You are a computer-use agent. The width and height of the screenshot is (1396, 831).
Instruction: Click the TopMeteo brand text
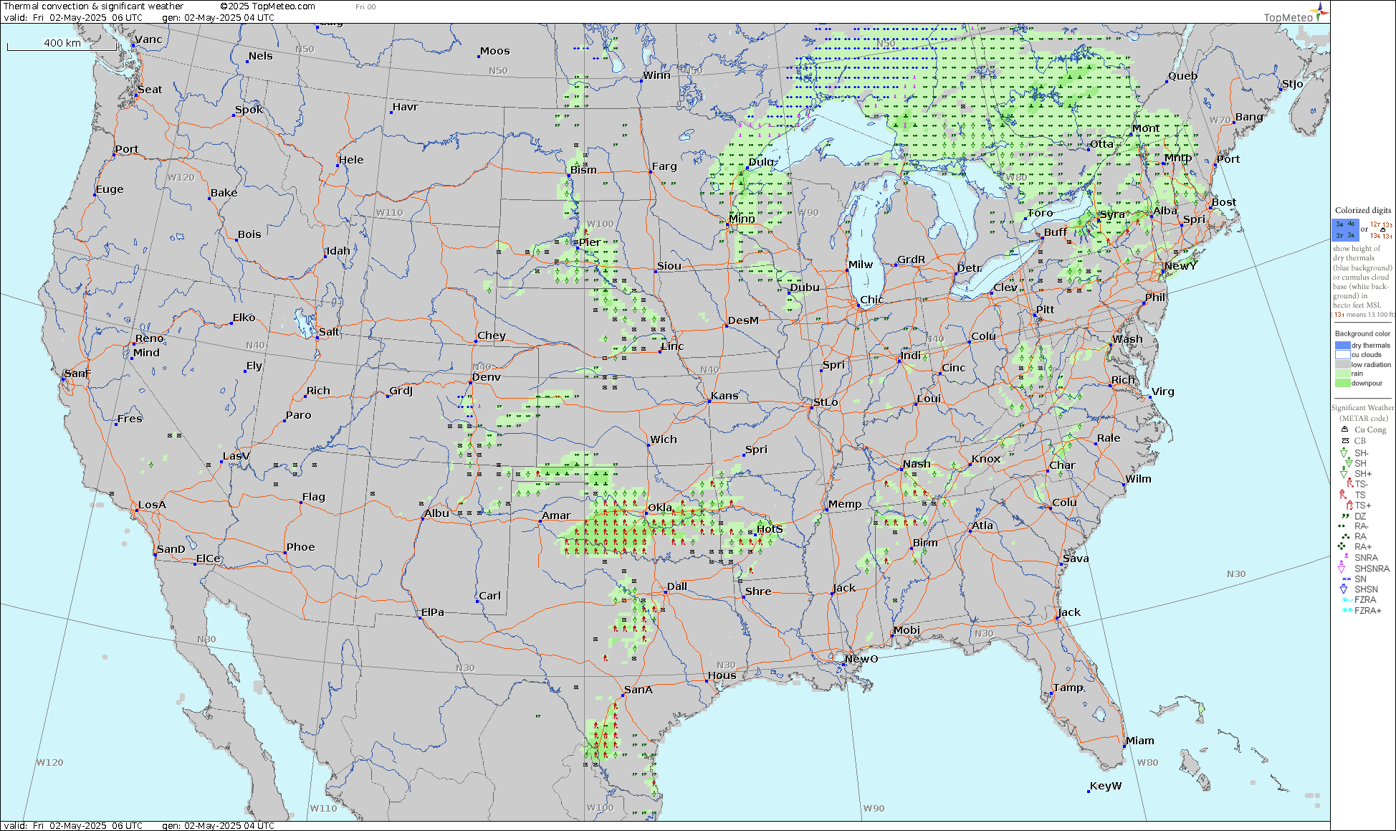pyautogui.click(x=1289, y=17)
